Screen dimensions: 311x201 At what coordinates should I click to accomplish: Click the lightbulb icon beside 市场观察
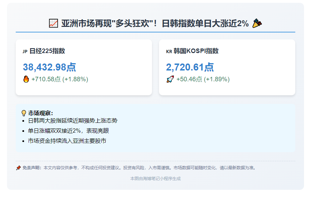(x=24, y=113)
